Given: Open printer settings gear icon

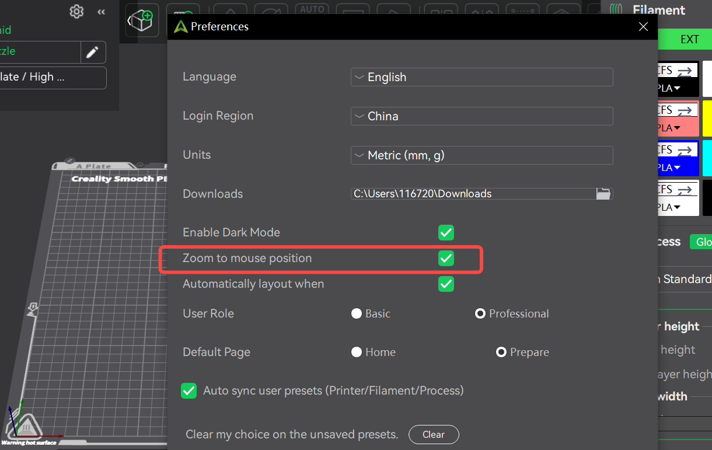Looking at the screenshot, I should coord(76,12).
